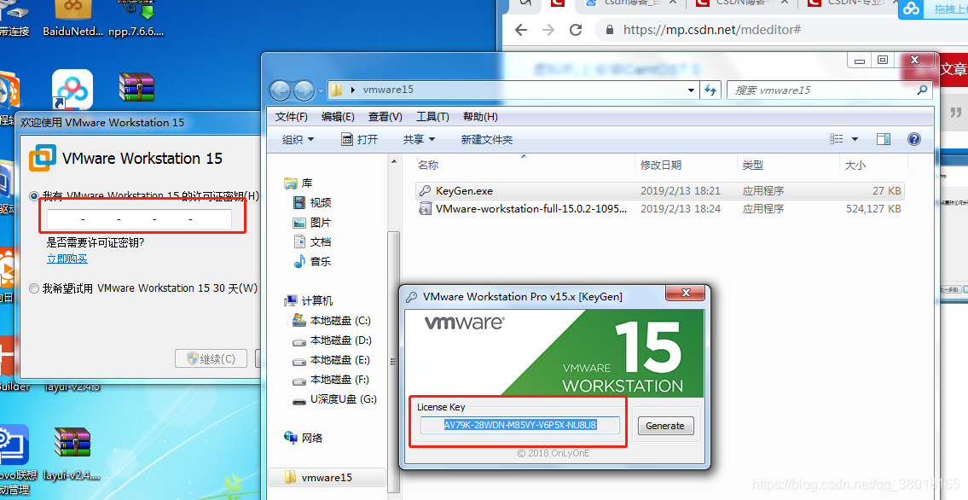Select the KeyGen.exe file
The image size is (968, 500).
click(659, 191)
